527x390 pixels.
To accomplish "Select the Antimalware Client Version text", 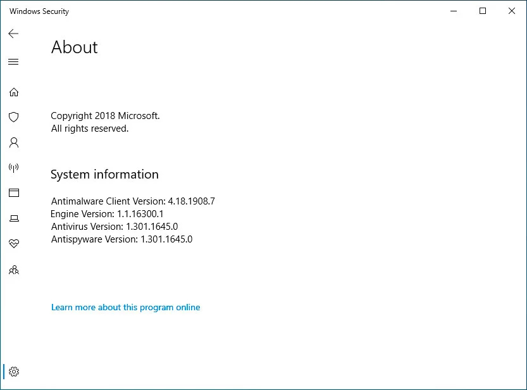I will [133, 201].
